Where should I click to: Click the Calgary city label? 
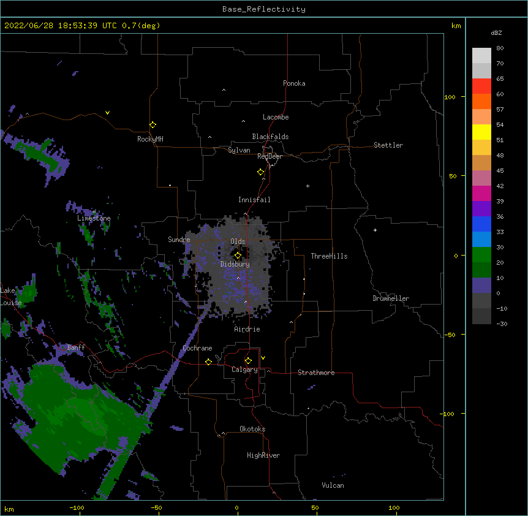[x=245, y=370]
